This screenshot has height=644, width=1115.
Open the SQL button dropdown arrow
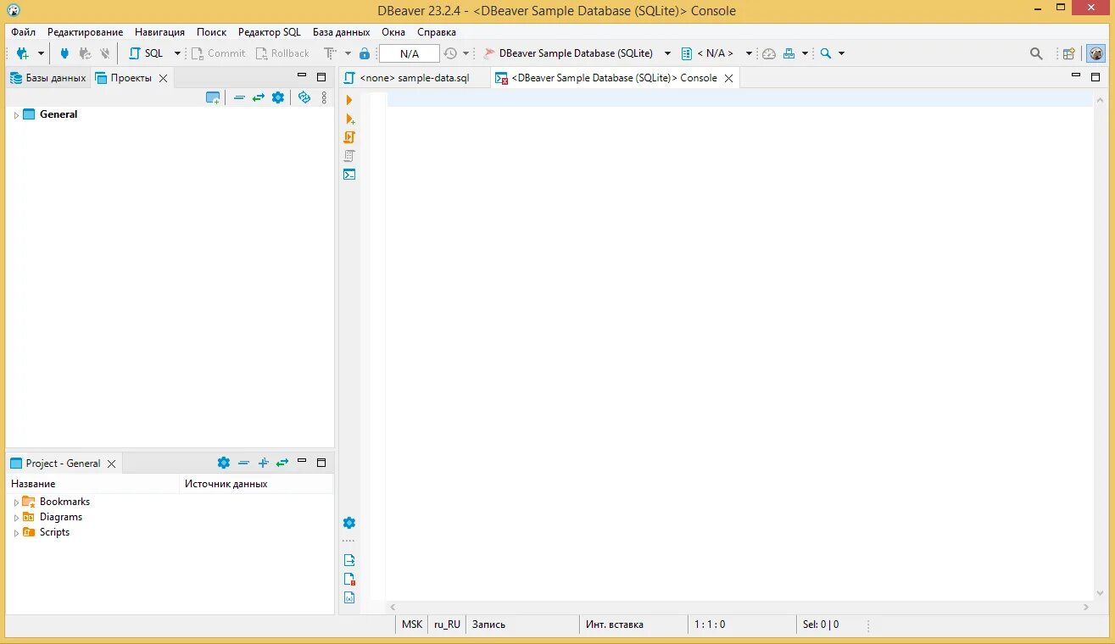(x=177, y=53)
